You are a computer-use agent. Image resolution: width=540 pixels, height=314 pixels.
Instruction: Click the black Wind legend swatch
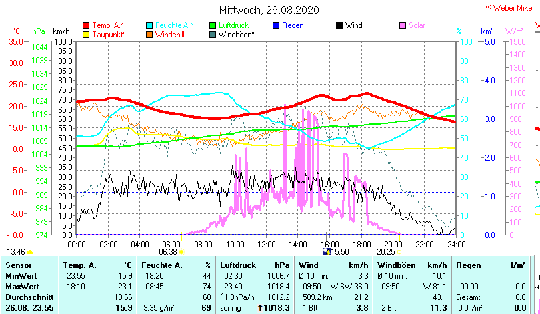coord(339,25)
